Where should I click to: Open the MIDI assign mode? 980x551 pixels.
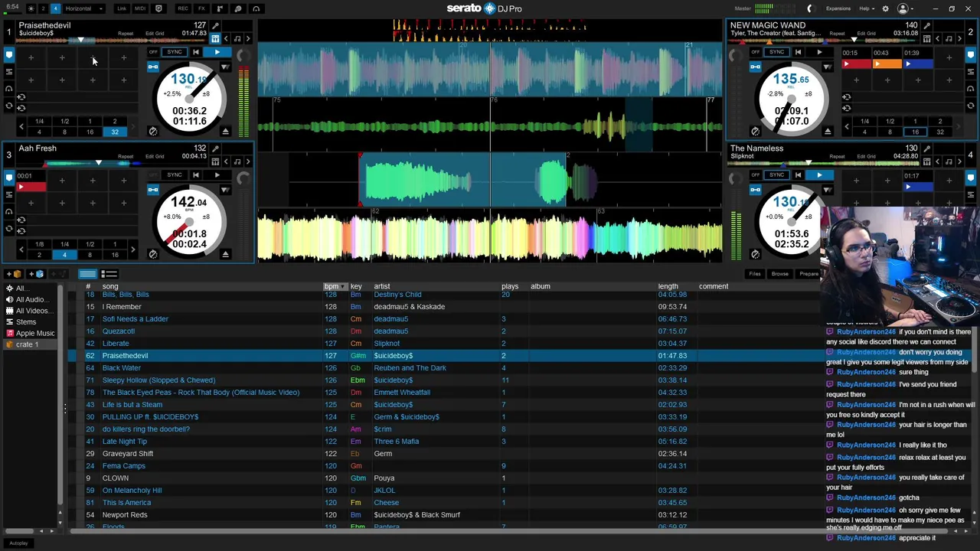click(x=139, y=8)
